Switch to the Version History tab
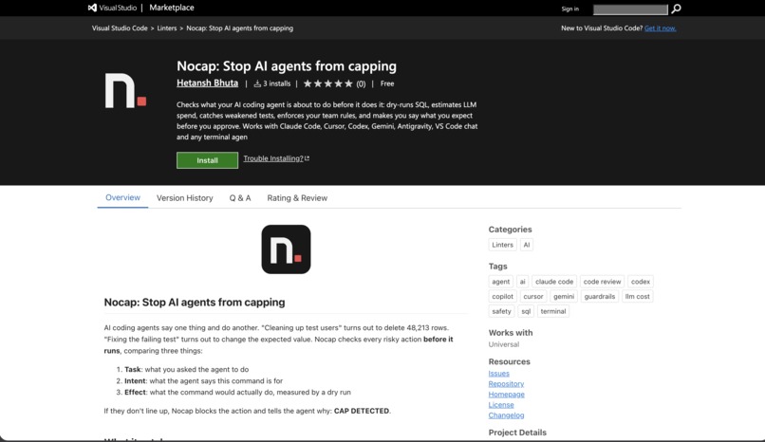765x442 pixels. pos(185,198)
